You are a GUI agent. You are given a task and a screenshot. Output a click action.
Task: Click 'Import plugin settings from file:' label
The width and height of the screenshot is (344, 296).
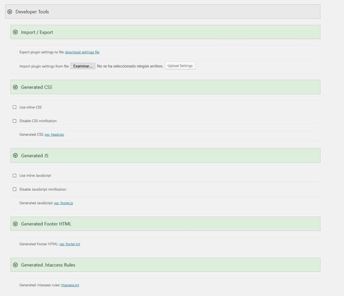(x=44, y=66)
